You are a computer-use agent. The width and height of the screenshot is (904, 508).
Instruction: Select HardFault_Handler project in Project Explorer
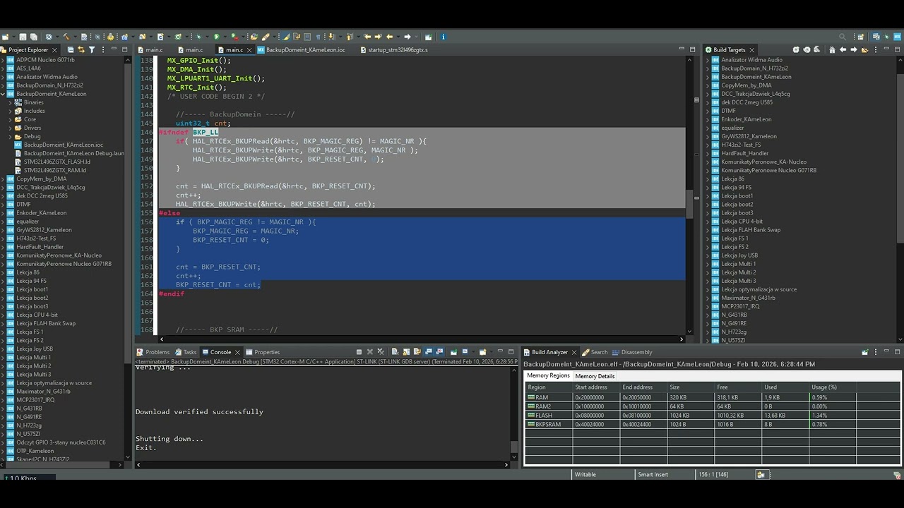tap(40, 247)
